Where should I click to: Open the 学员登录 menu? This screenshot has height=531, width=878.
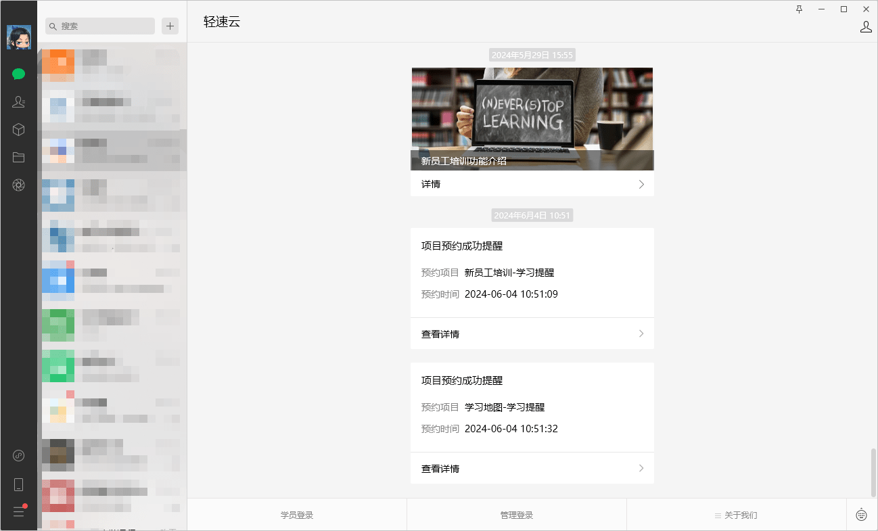click(297, 515)
